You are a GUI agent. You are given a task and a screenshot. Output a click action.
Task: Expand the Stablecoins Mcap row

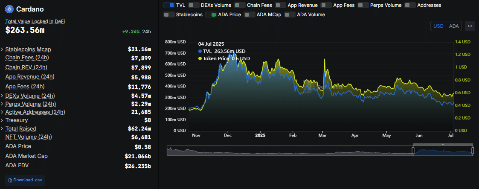[2, 49]
